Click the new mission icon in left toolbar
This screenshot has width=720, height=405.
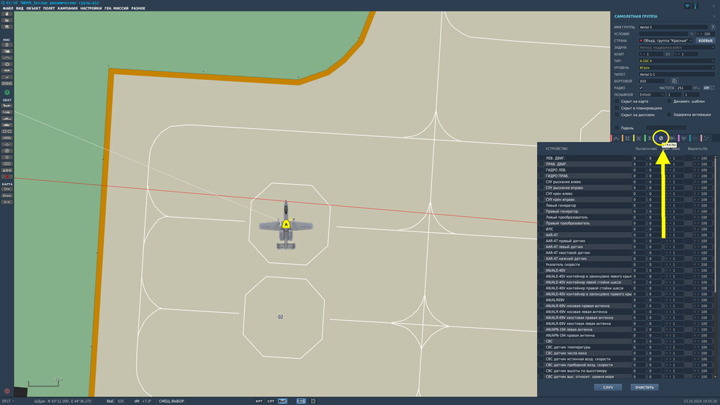(x=7, y=14)
